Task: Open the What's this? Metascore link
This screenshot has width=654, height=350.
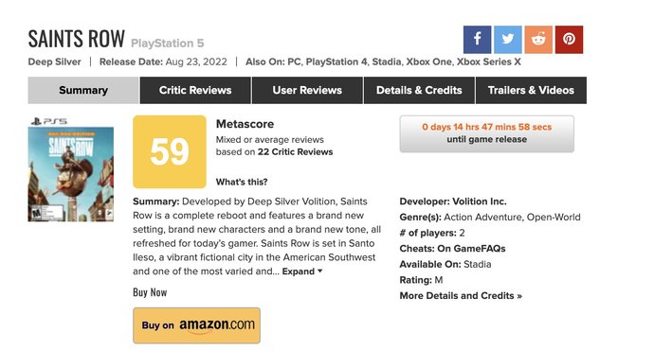Action: point(242,182)
